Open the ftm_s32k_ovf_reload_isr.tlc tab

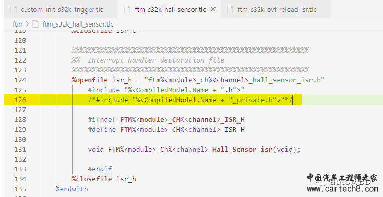[276, 9]
